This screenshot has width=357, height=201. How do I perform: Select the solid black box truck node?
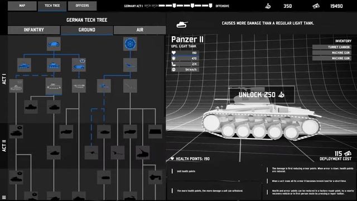[x=155, y=132]
